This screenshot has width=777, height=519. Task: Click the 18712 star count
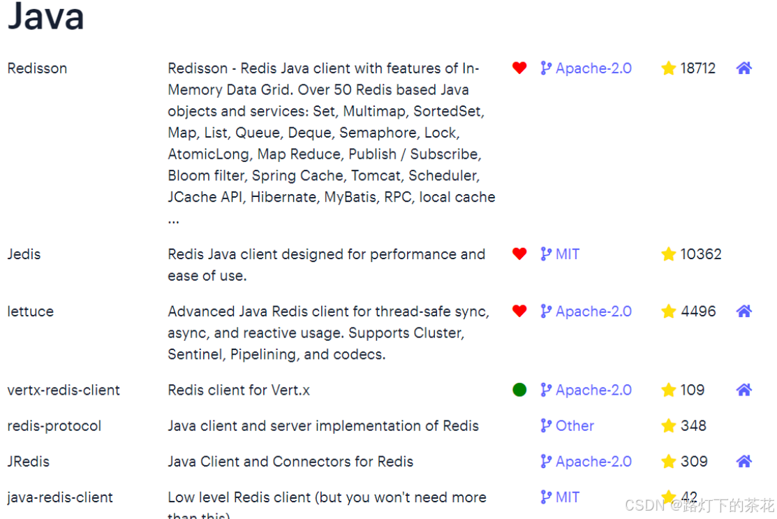(697, 68)
